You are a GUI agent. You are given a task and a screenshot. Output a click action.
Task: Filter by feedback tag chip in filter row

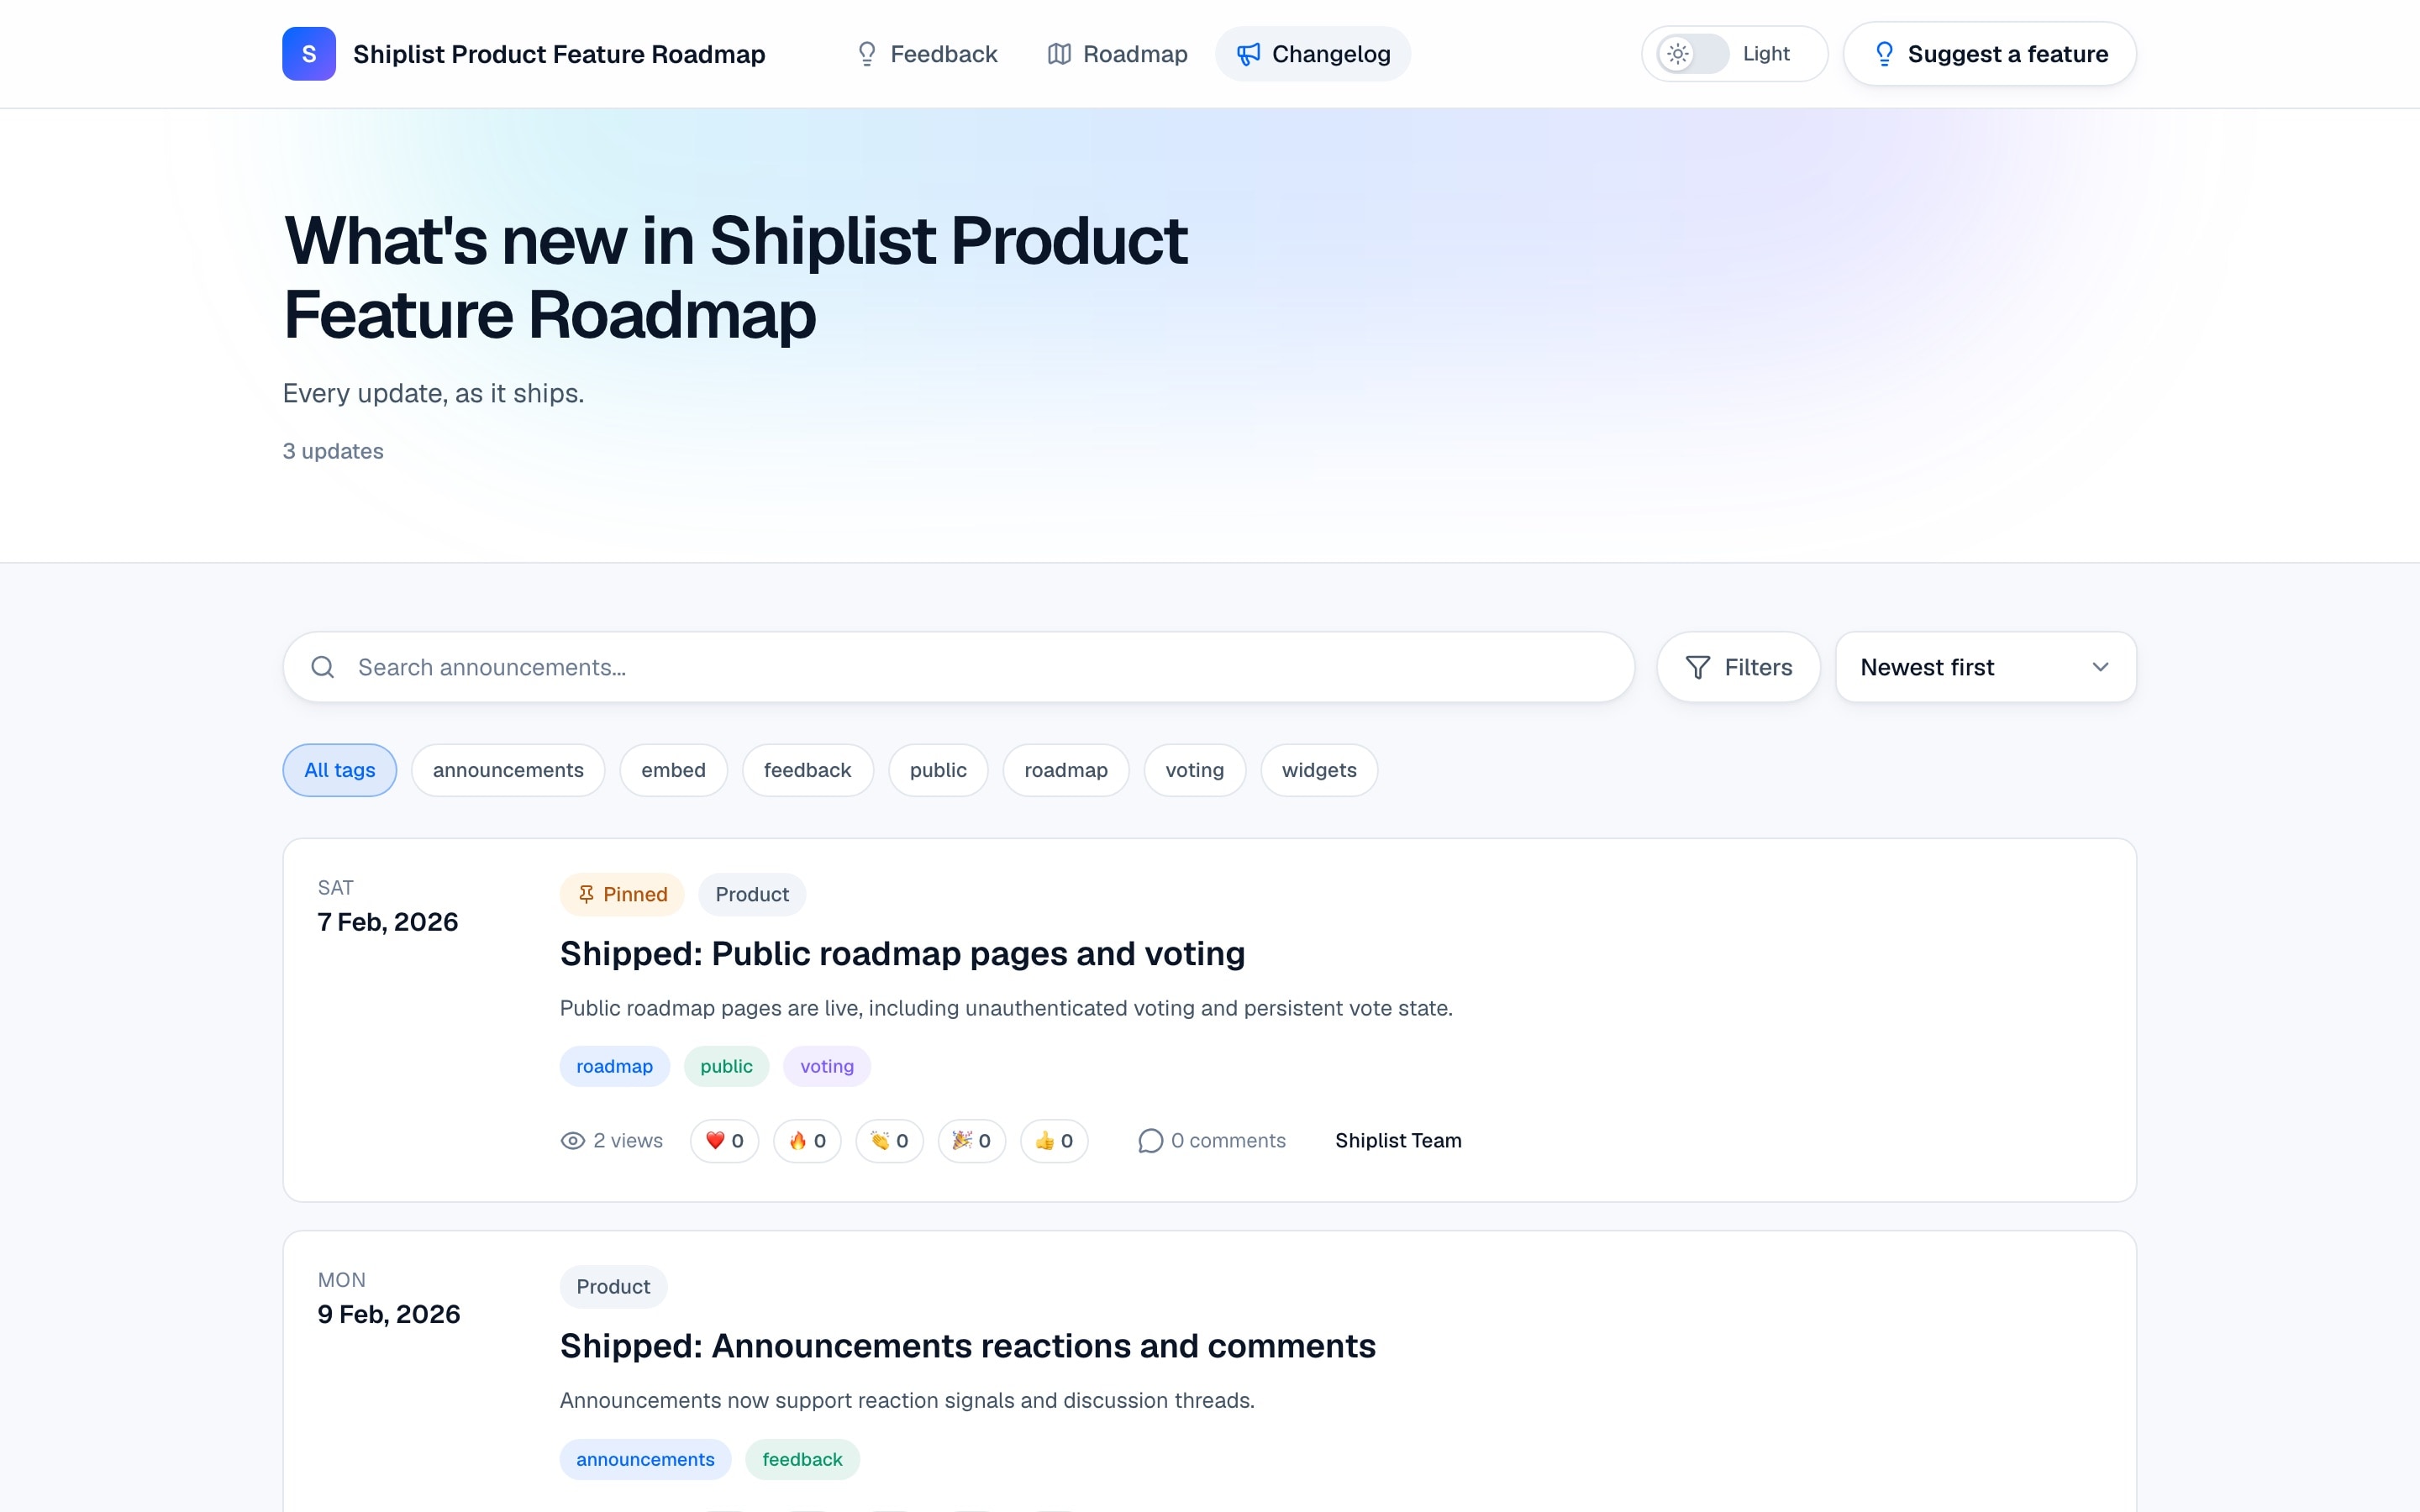tap(807, 770)
